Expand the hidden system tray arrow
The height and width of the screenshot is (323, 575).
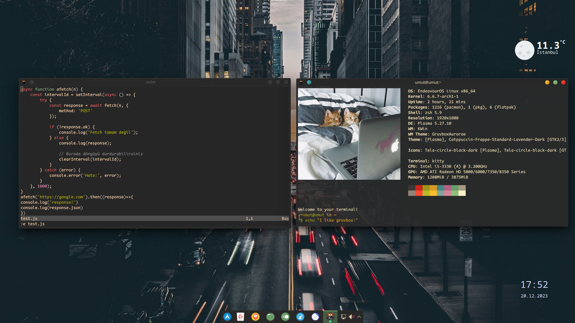click(x=359, y=317)
